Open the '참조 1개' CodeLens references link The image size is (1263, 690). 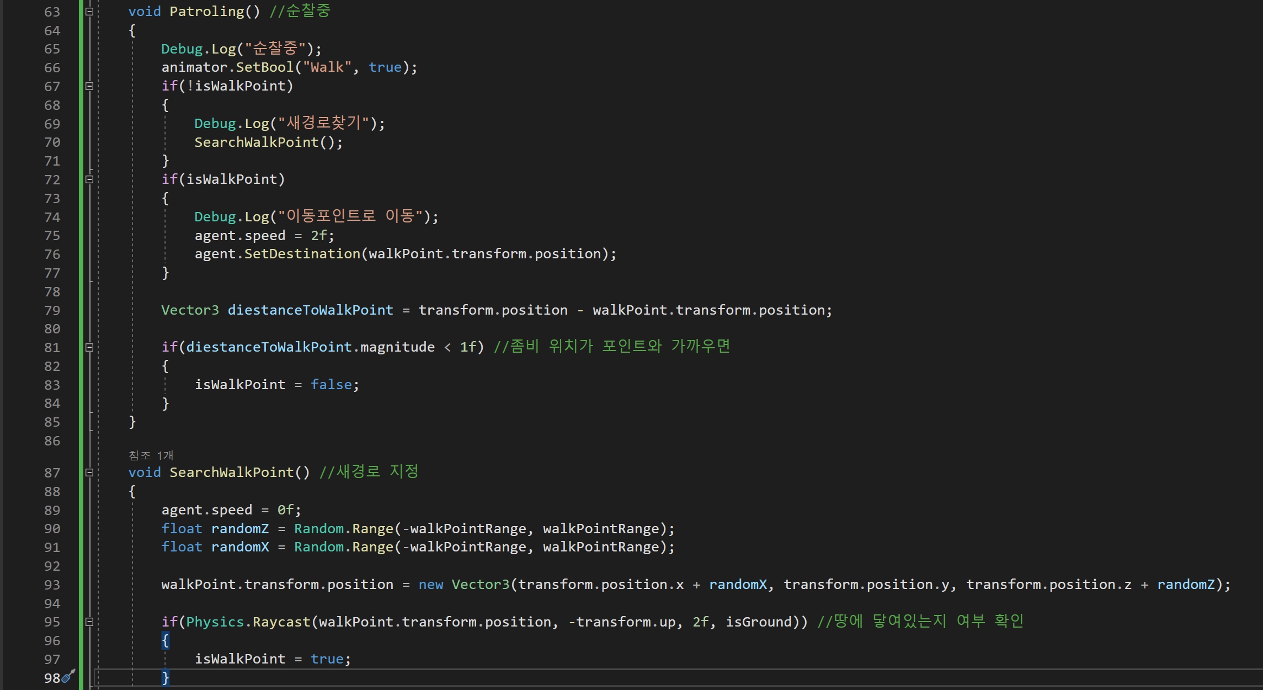151,455
